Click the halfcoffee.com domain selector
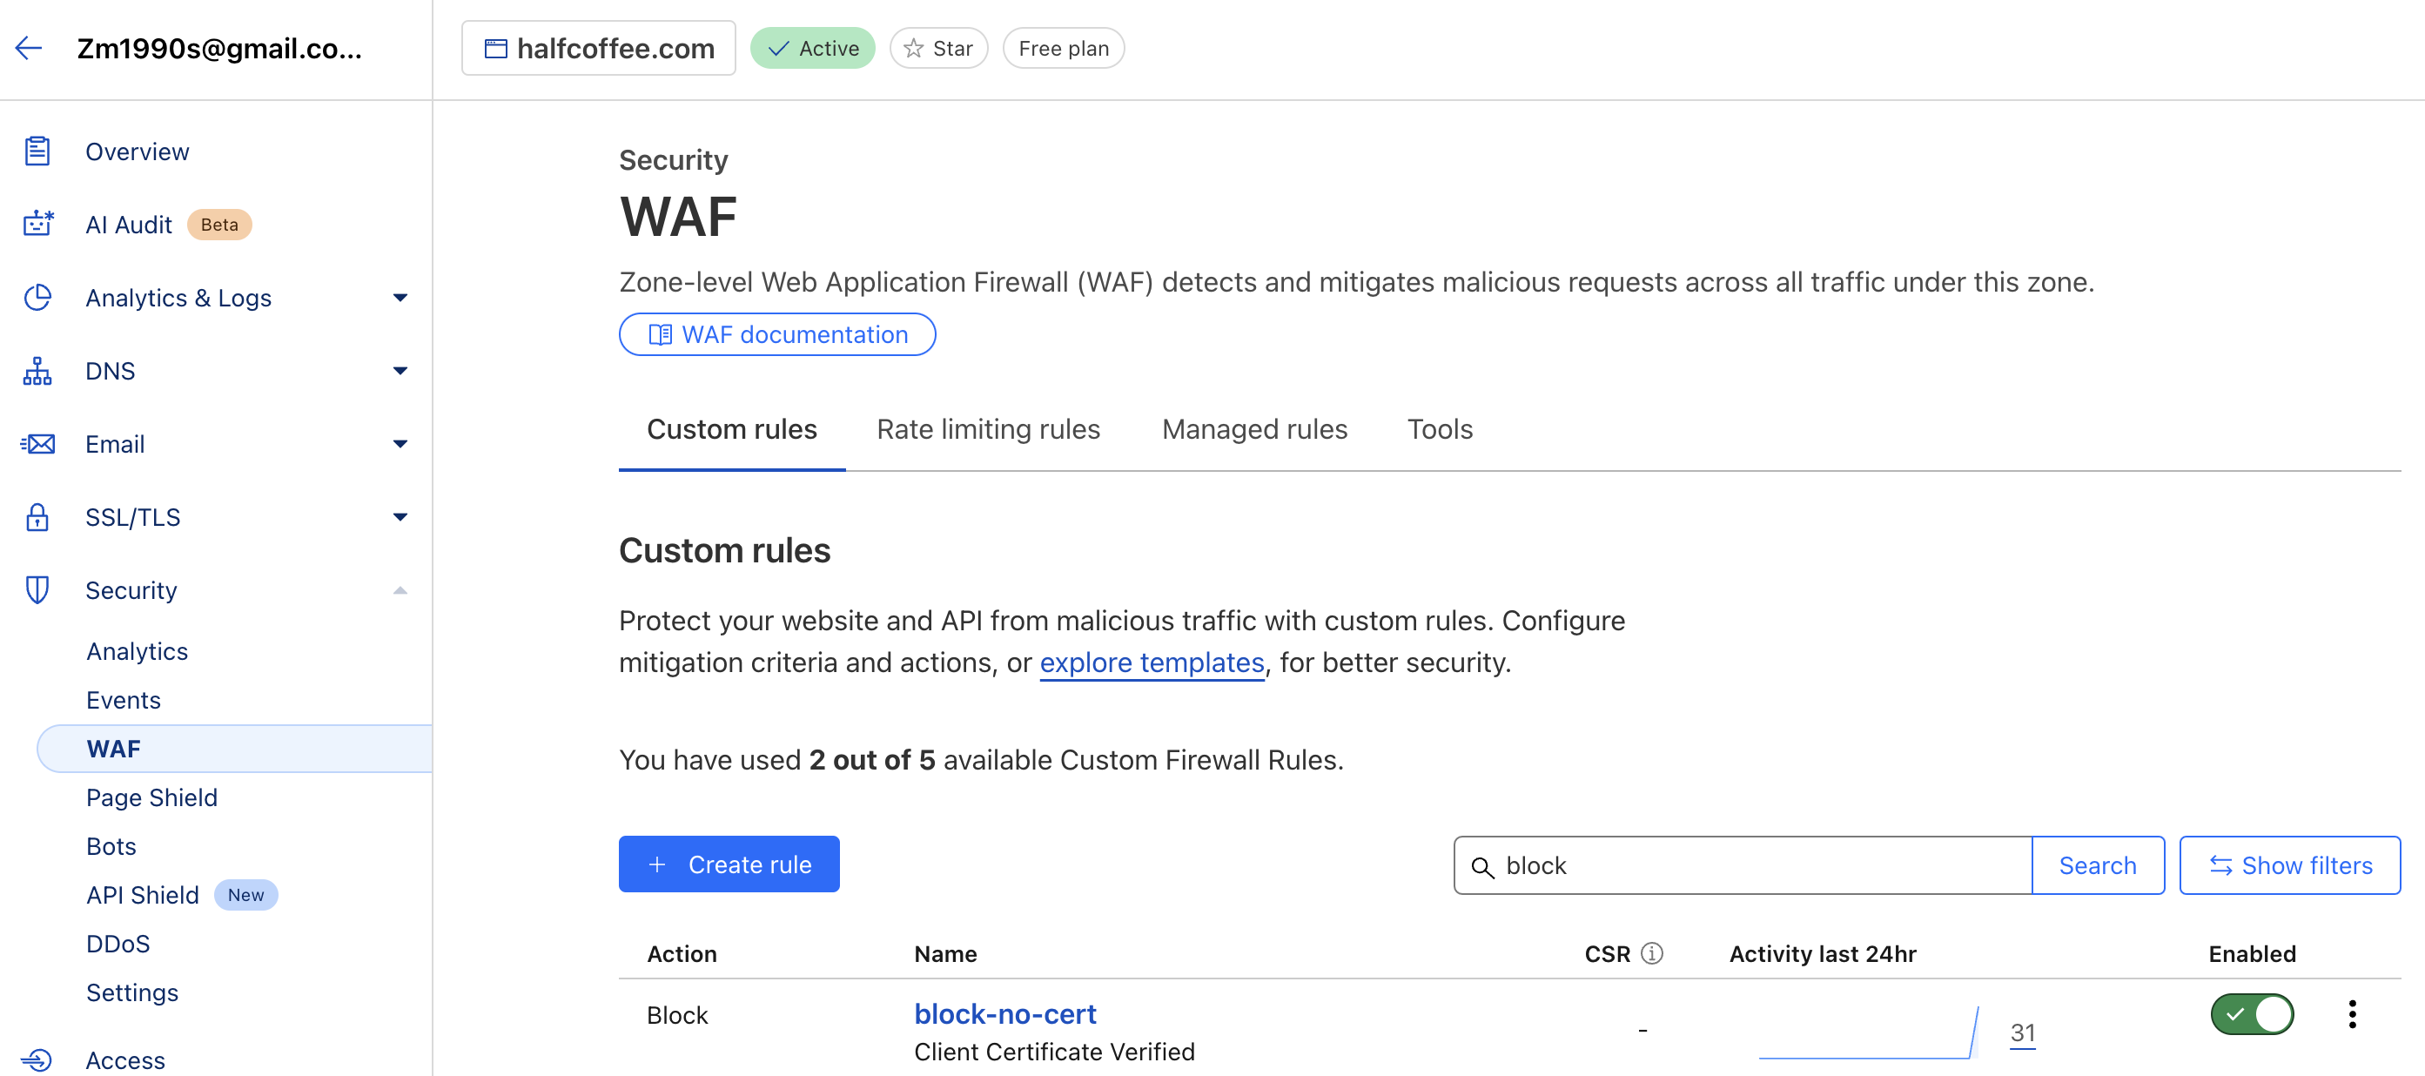This screenshot has height=1076, width=2425. tap(599, 48)
